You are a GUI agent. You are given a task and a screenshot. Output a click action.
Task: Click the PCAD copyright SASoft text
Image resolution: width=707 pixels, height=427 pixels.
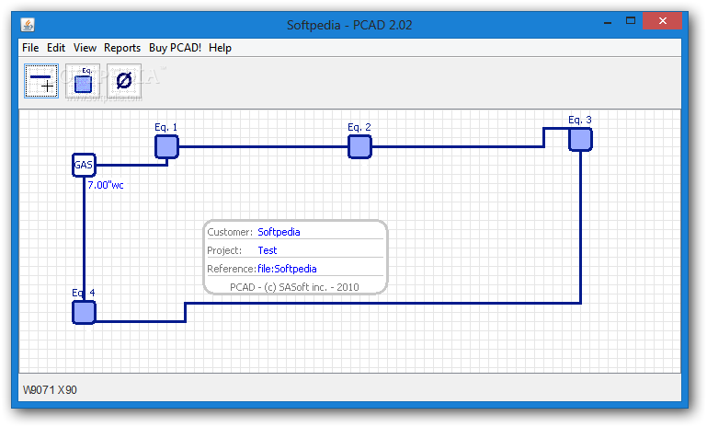294,287
